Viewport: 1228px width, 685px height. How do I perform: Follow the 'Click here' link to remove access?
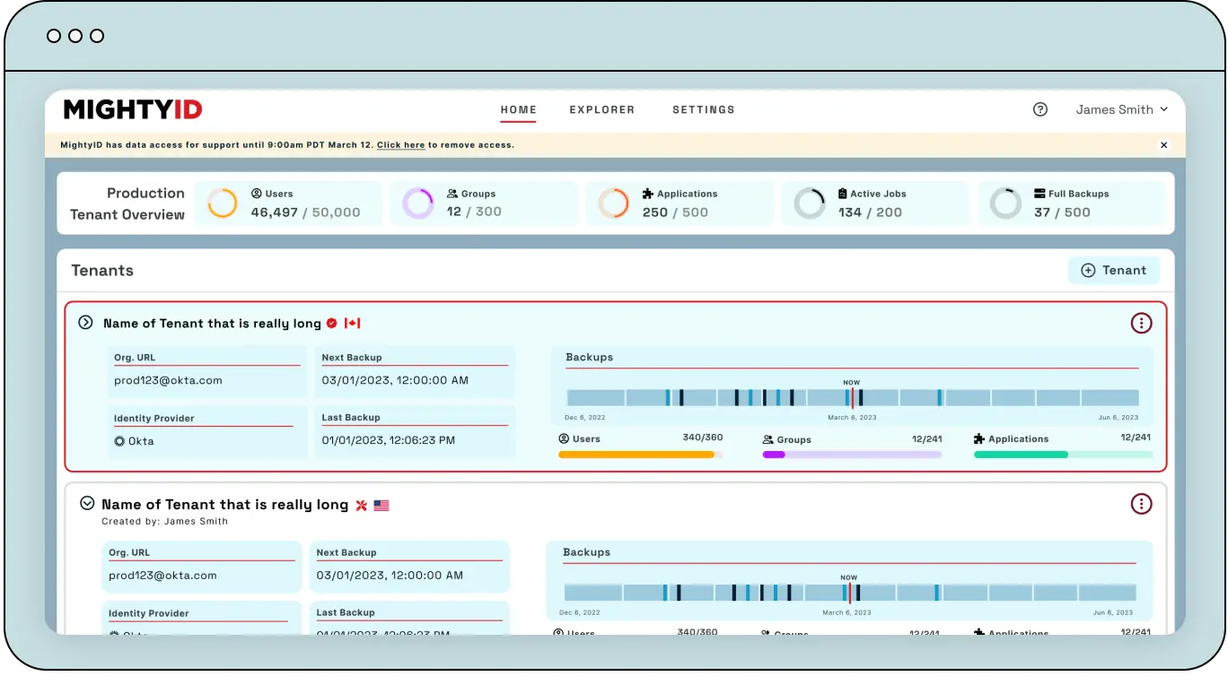(x=401, y=145)
